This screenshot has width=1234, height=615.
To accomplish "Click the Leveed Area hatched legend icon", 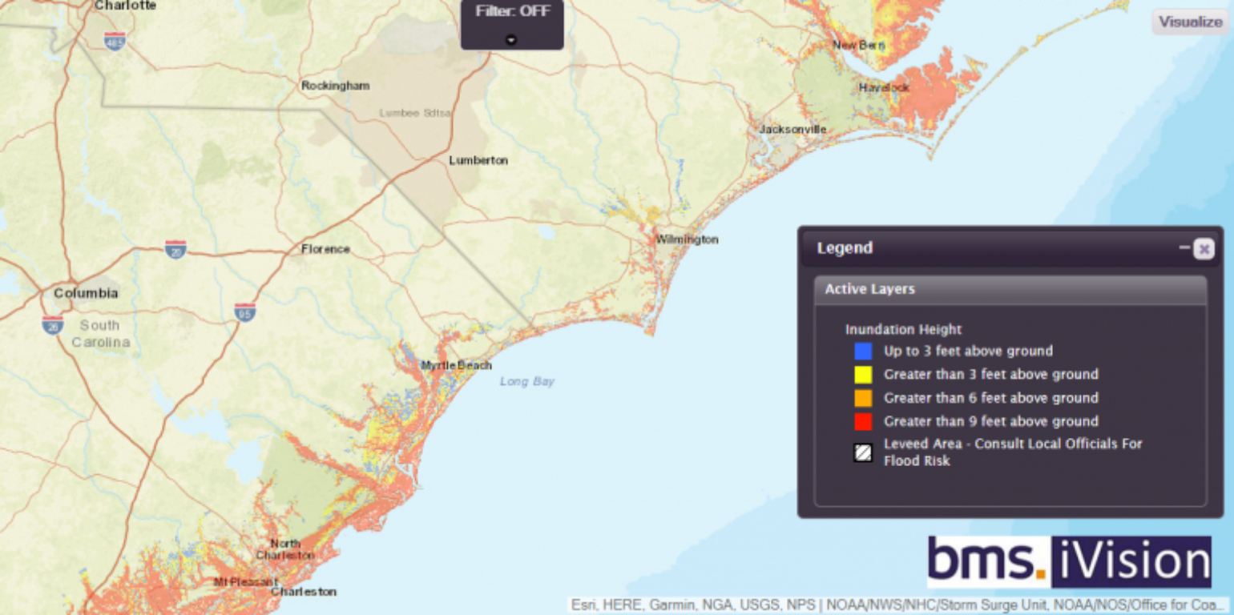I will click(x=862, y=452).
